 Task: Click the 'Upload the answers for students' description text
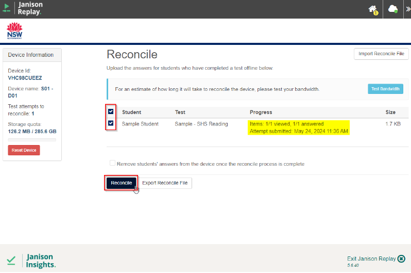(x=190, y=68)
